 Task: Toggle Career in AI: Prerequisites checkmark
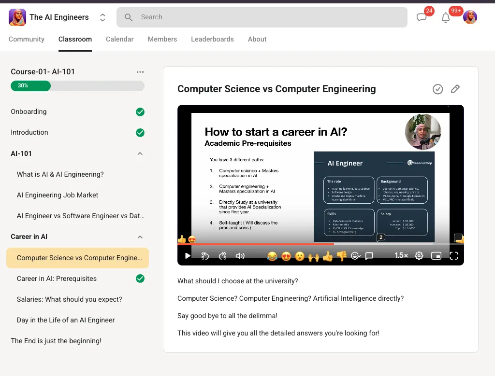coord(140,279)
